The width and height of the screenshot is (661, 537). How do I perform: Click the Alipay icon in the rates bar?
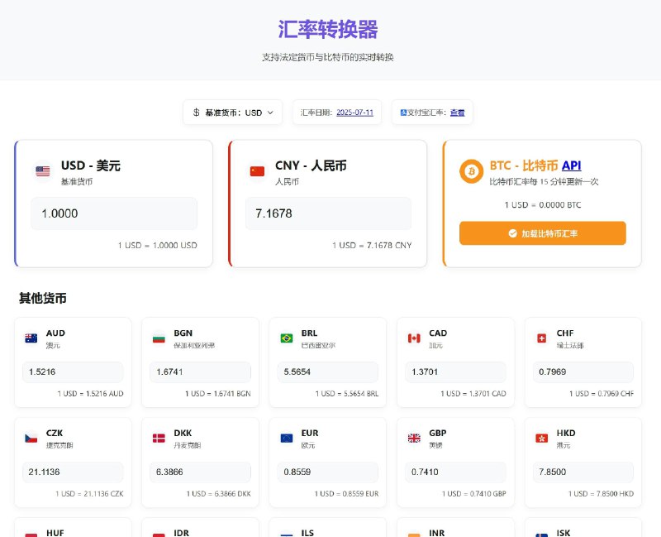pos(403,112)
